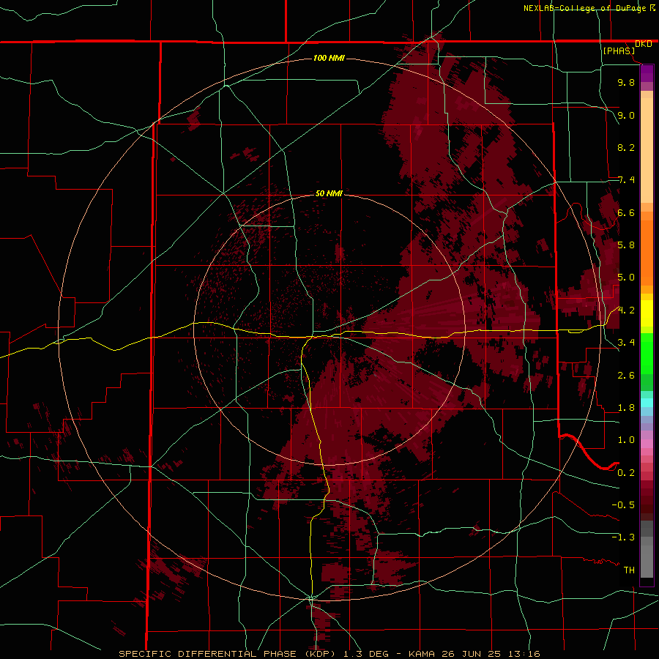The width and height of the screenshot is (659, 659).
Task: Click the 5.0 scale value
Action: [x=626, y=278]
